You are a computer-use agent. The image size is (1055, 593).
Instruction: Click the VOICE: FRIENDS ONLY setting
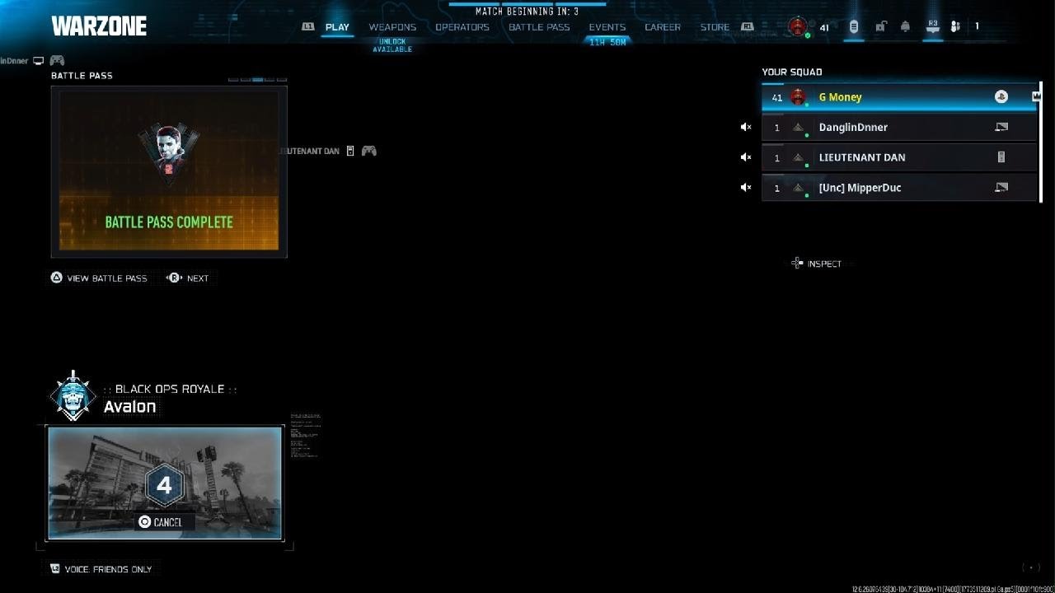coord(101,569)
